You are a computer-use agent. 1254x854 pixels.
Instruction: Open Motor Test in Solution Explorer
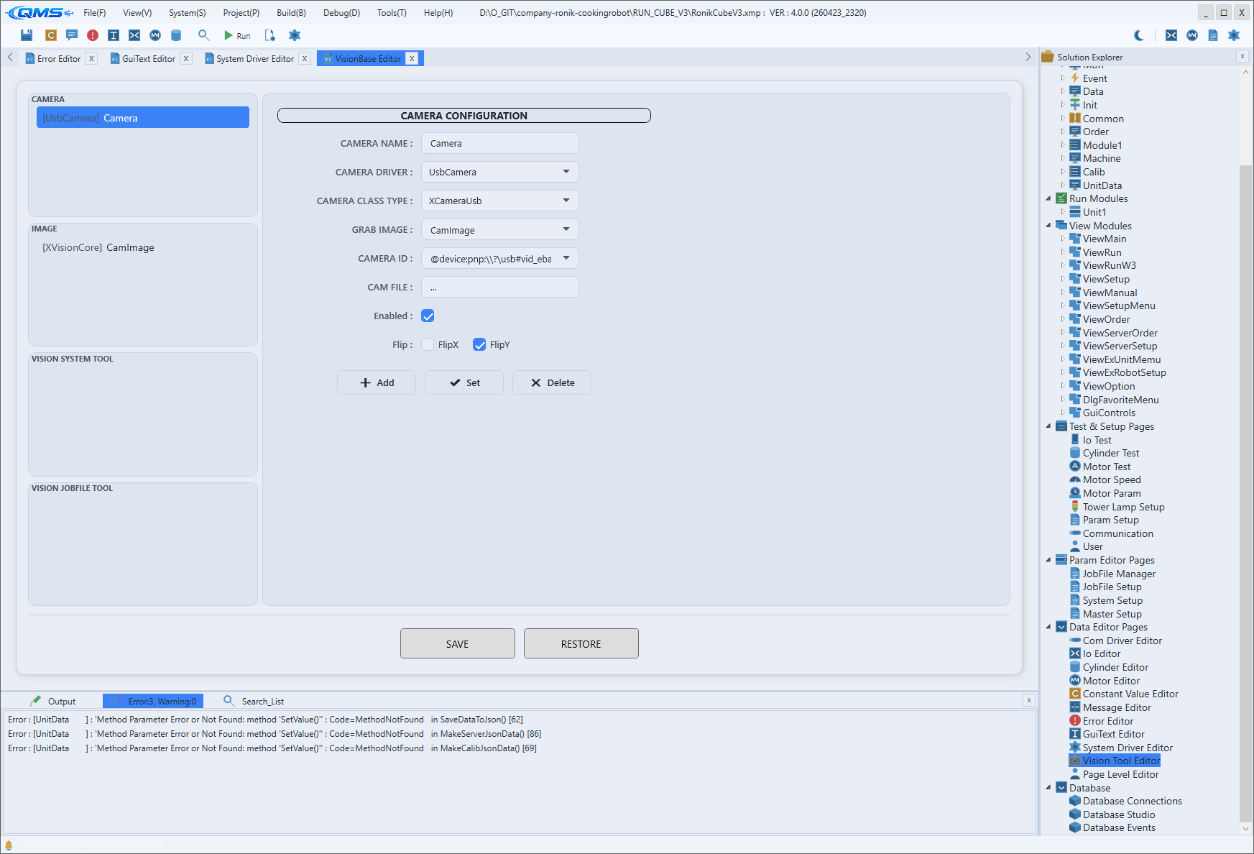1106,467
